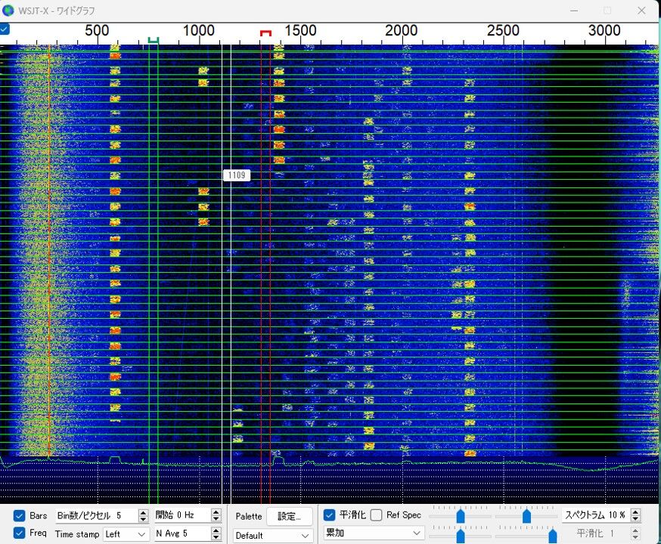Image resolution: width=661 pixels, height=544 pixels.
Task: Open the Palette Default dropdown
Action: click(273, 536)
